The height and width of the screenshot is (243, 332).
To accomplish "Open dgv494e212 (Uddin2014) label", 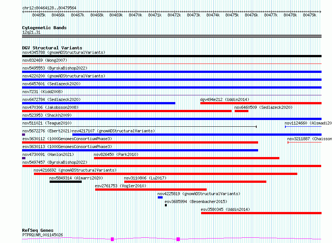I will [x=225, y=99].
